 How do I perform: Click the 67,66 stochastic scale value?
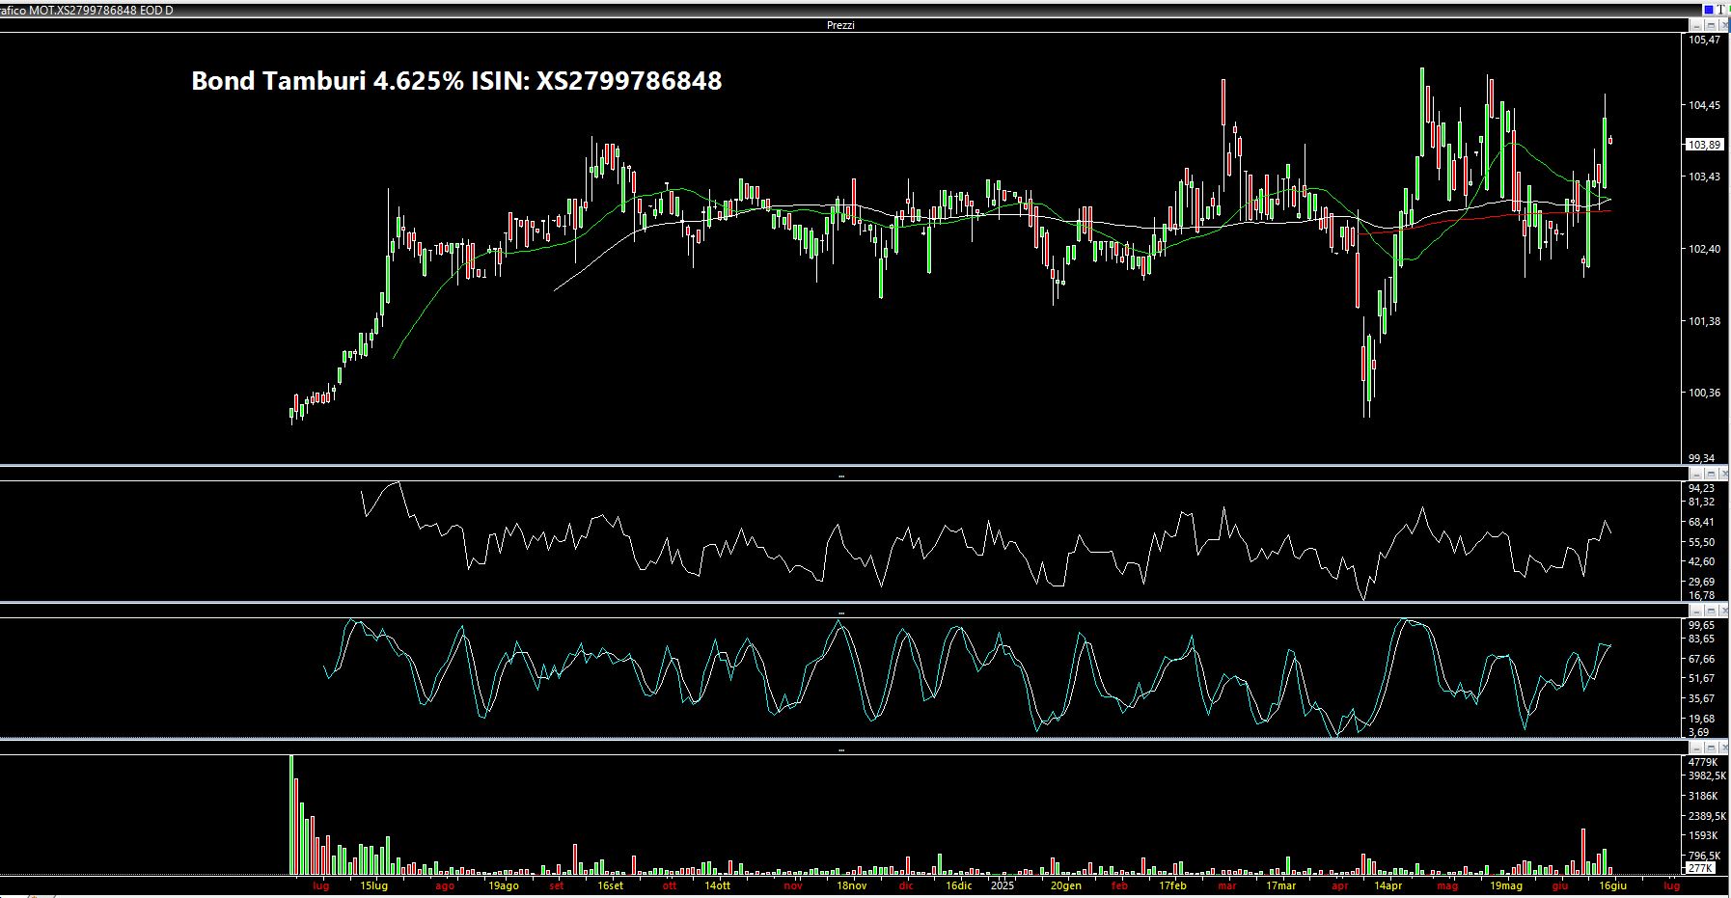tap(1701, 659)
